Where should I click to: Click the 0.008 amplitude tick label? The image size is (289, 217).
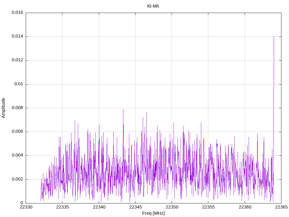click(x=17, y=108)
